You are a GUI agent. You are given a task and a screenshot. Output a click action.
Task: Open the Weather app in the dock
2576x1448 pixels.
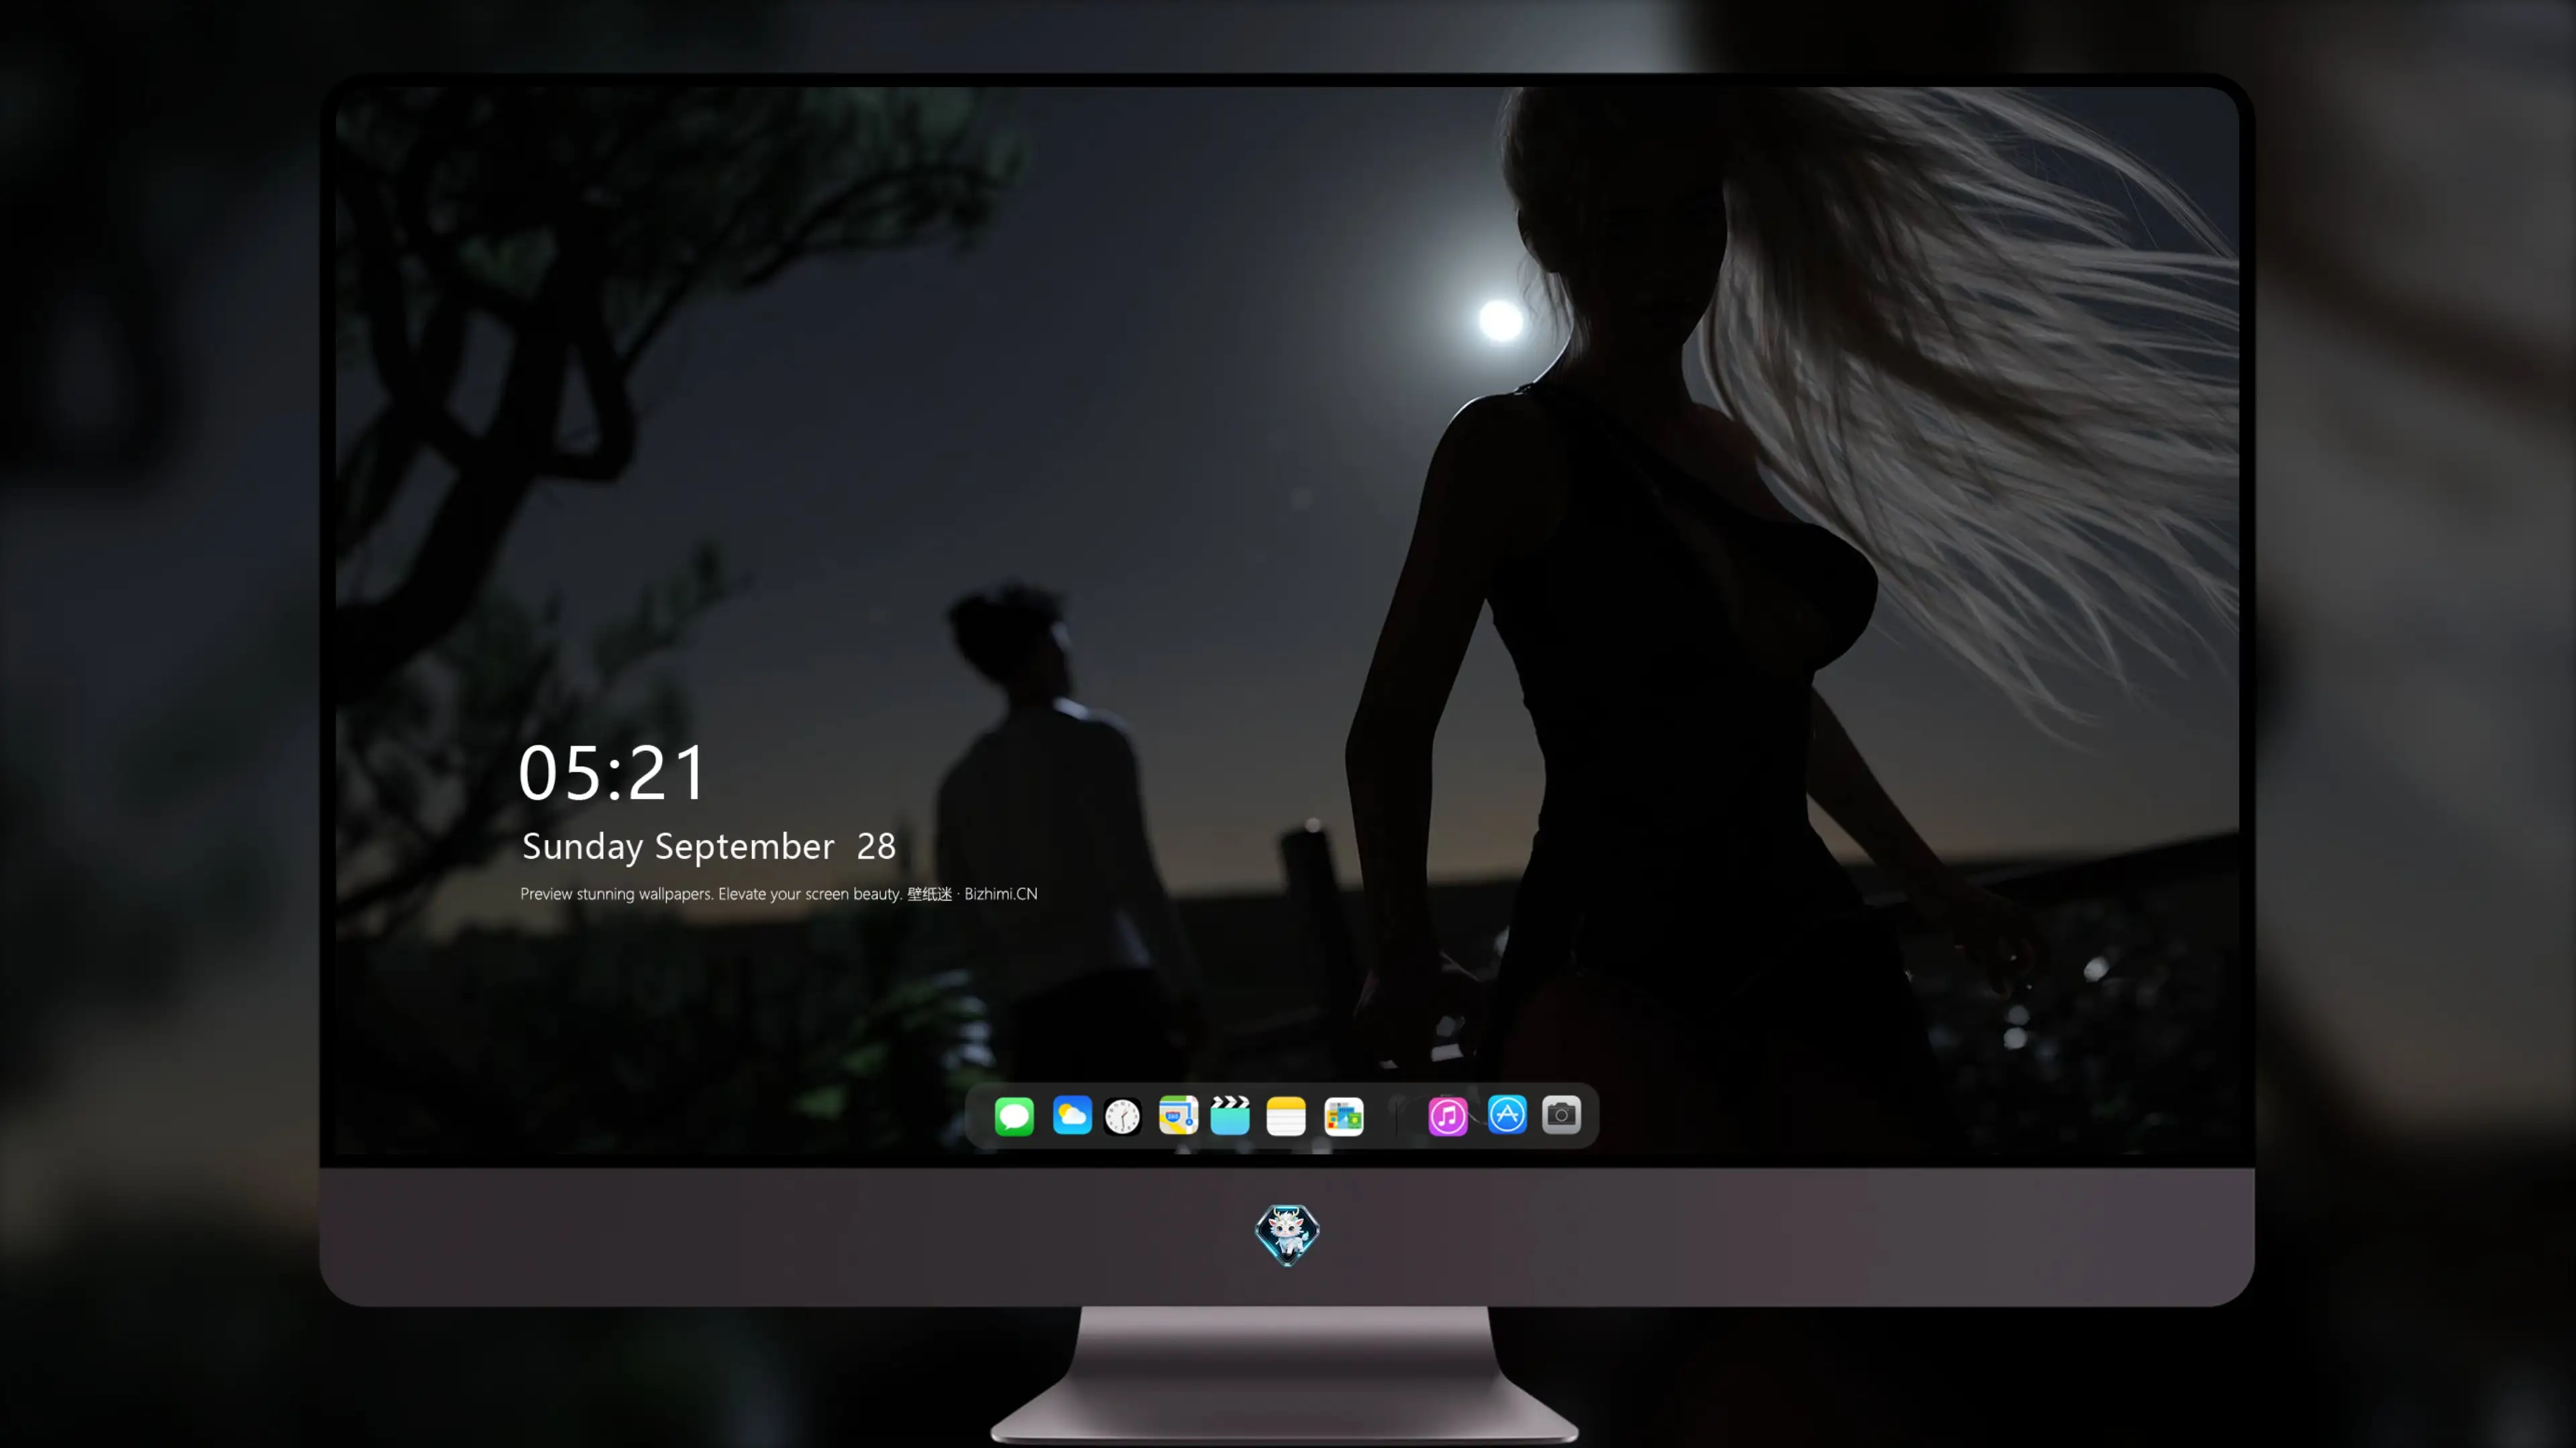click(x=1072, y=1115)
